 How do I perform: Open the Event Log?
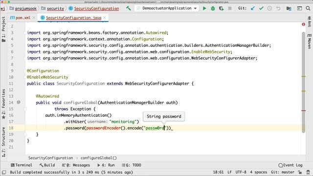291,165
